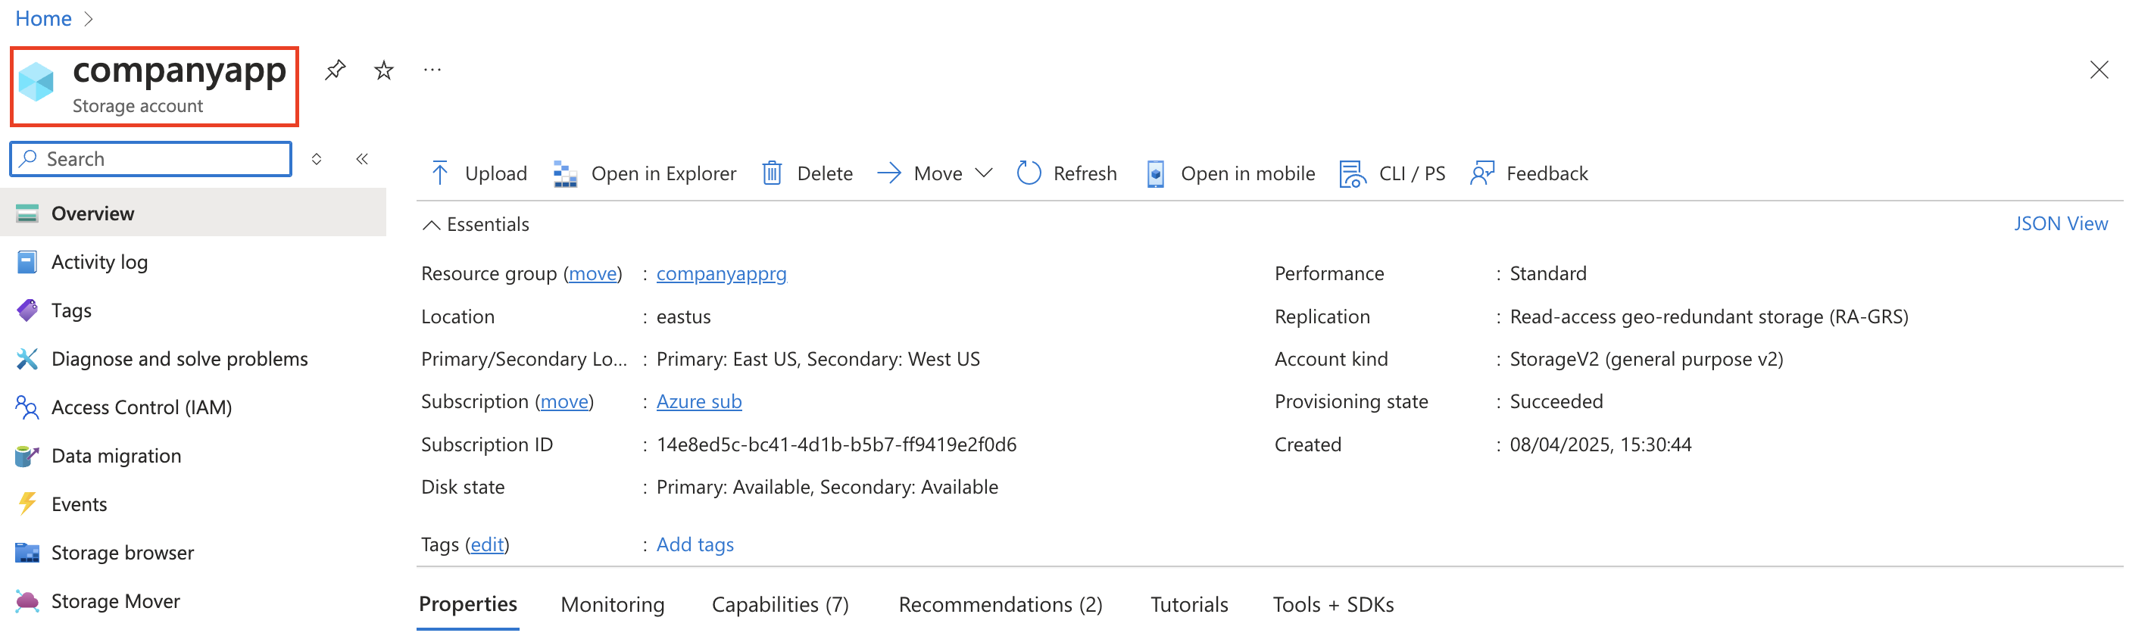Click the Feedback toolbar label
Viewport: 2151px width, 636px height.
pos(1547,173)
